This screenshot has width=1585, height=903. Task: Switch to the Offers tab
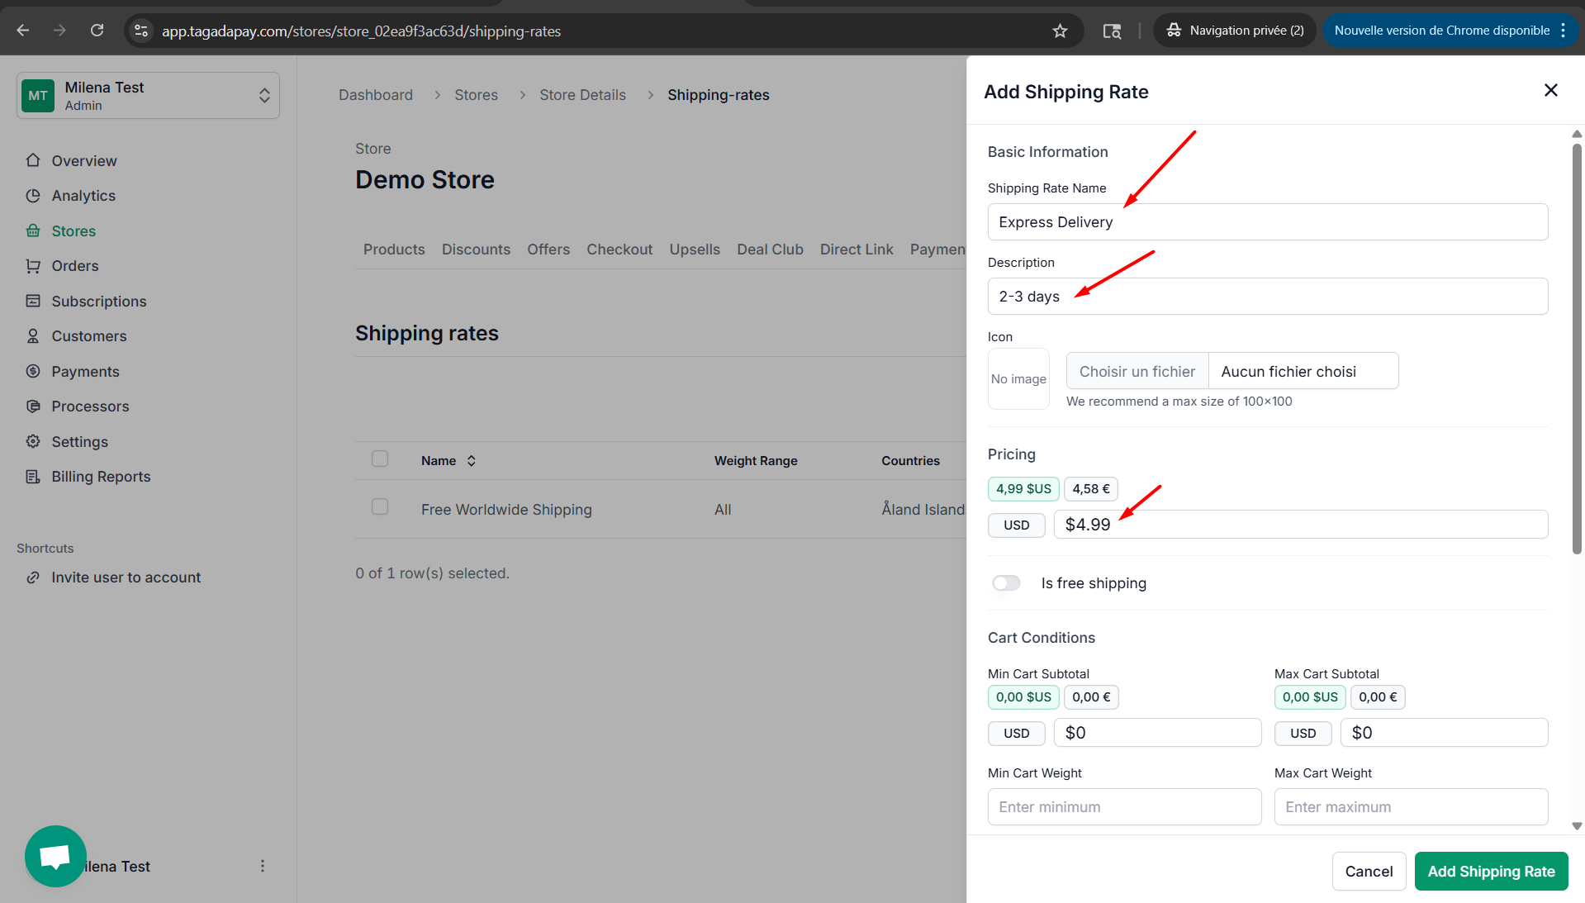click(548, 250)
